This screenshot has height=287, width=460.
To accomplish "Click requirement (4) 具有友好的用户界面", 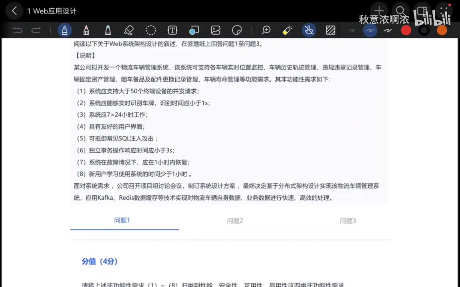I will pos(110,126).
